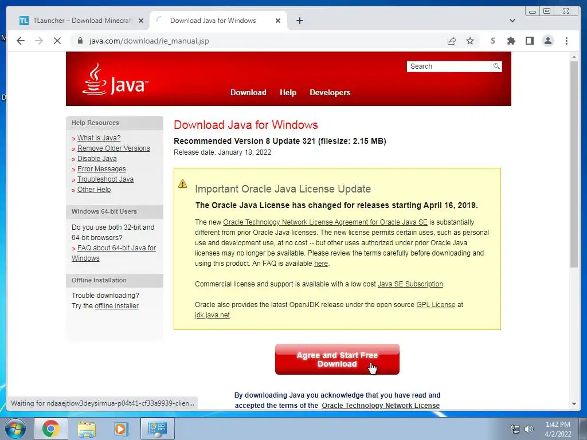Screen dimensions: 587x440
Task: Click the forward navigation arrow
Action: click(x=39, y=41)
